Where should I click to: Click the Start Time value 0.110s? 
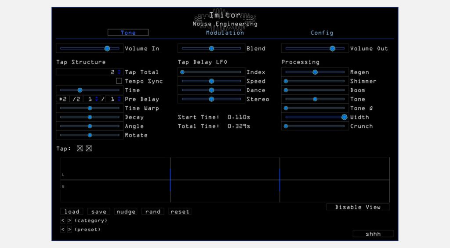tap(239, 117)
